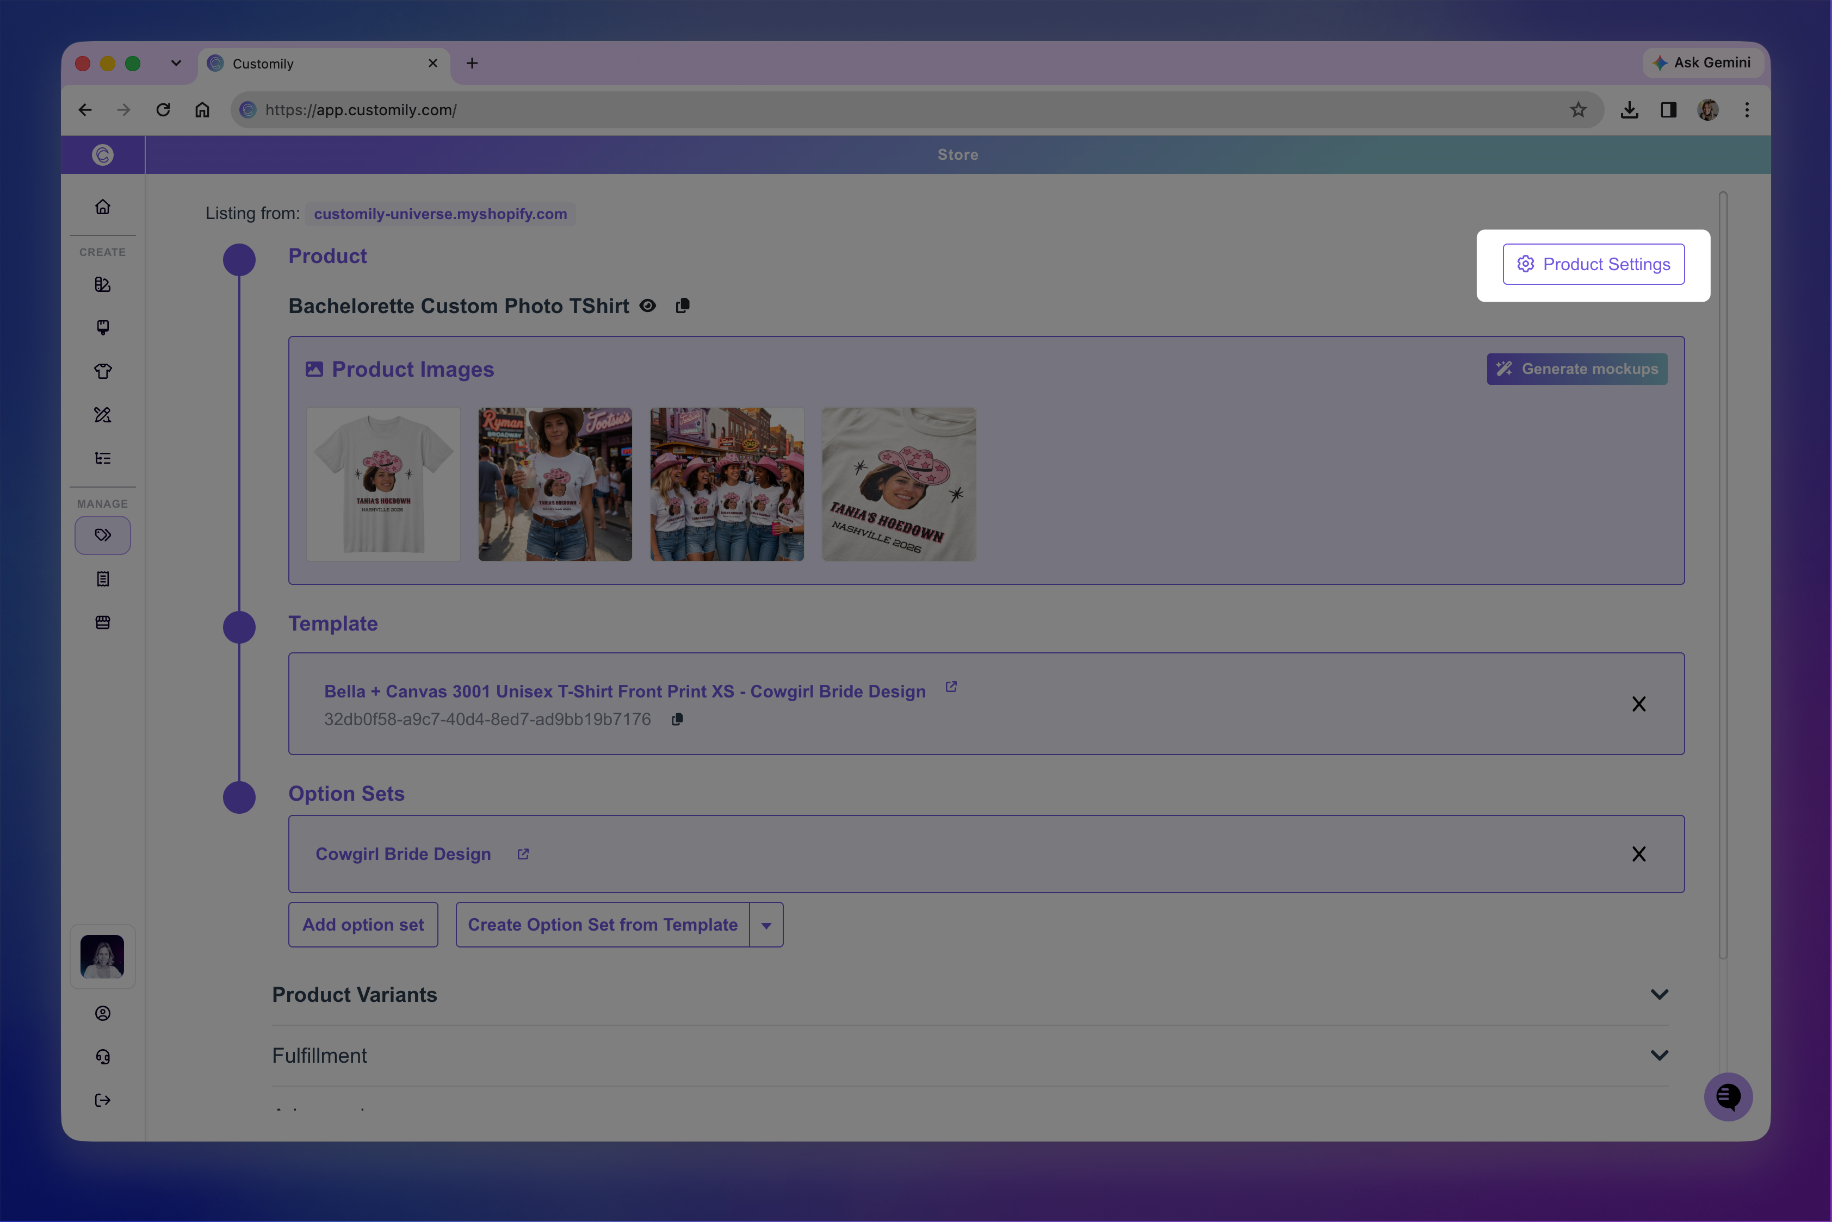The width and height of the screenshot is (1832, 1222).
Task: Open a new browser tab
Action: 472,63
